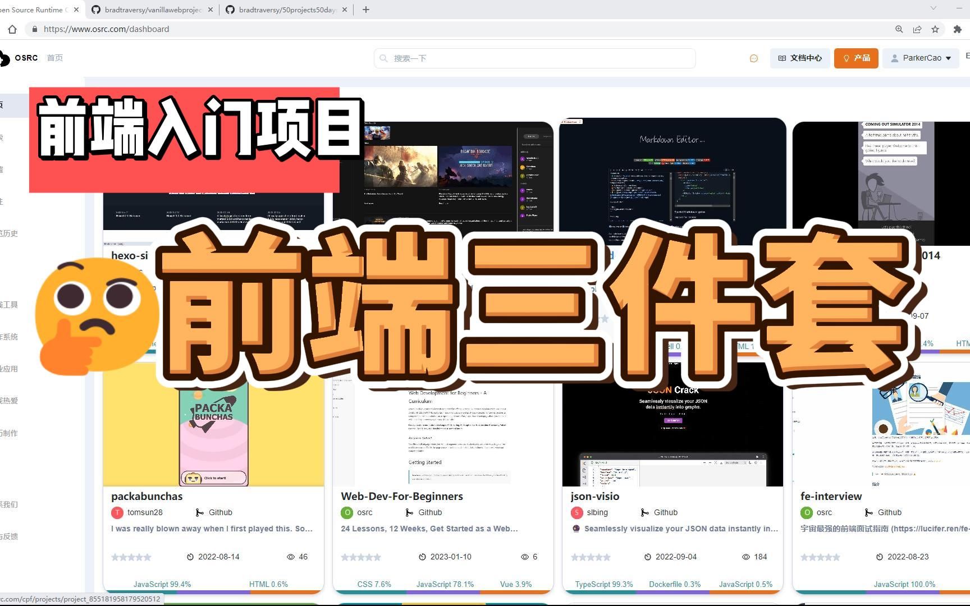This screenshot has width=970, height=606.
Task: Click the clock icon beside 2022-08-23
Action: click(x=880, y=557)
